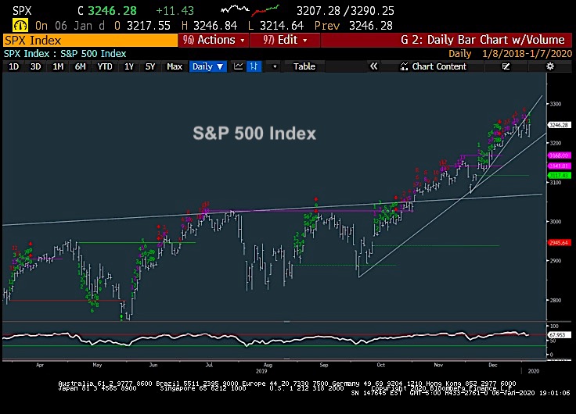Select the bar chart type icon
The width and height of the screenshot is (576, 414).
(254, 66)
